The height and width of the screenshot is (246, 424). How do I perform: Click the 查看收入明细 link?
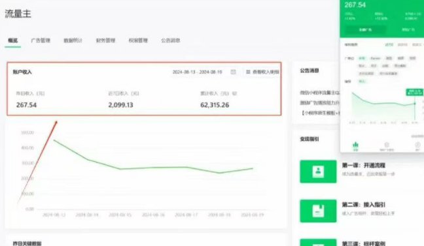[266, 72]
